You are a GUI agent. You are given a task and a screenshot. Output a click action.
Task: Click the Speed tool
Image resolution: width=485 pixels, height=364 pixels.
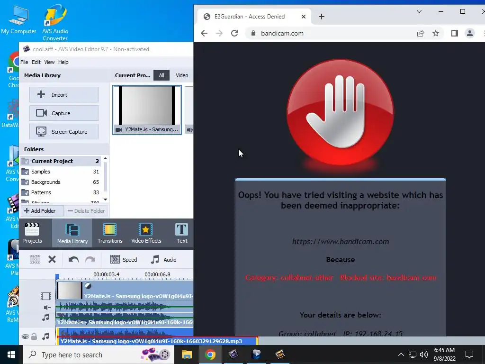click(124, 259)
